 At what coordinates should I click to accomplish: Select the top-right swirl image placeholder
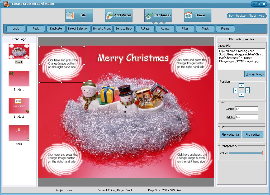pos(191,65)
